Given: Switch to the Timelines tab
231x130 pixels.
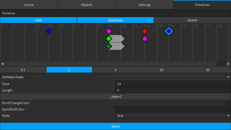Looking at the screenshot, I should point(202,5).
